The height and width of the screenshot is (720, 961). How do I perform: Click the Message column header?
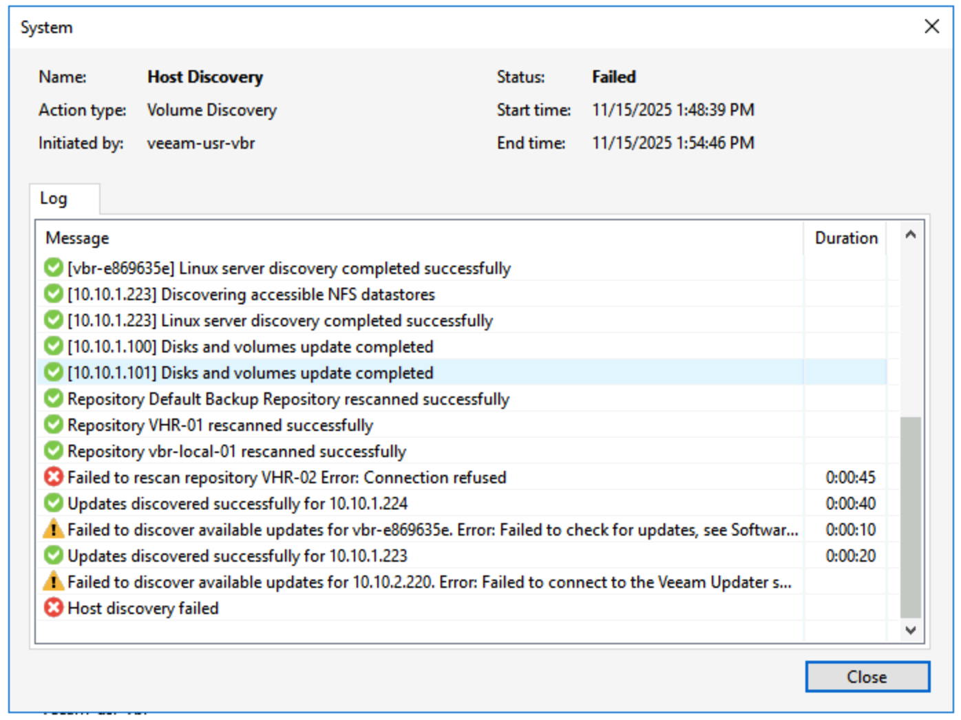pyautogui.click(x=77, y=238)
